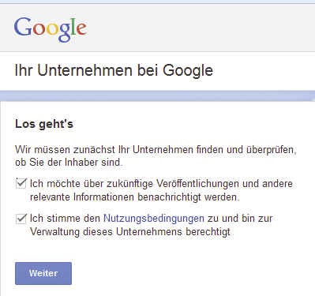The height and width of the screenshot is (296, 315).
Task: Uncheck the future publications notification checkbox
Action: [x=21, y=183]
